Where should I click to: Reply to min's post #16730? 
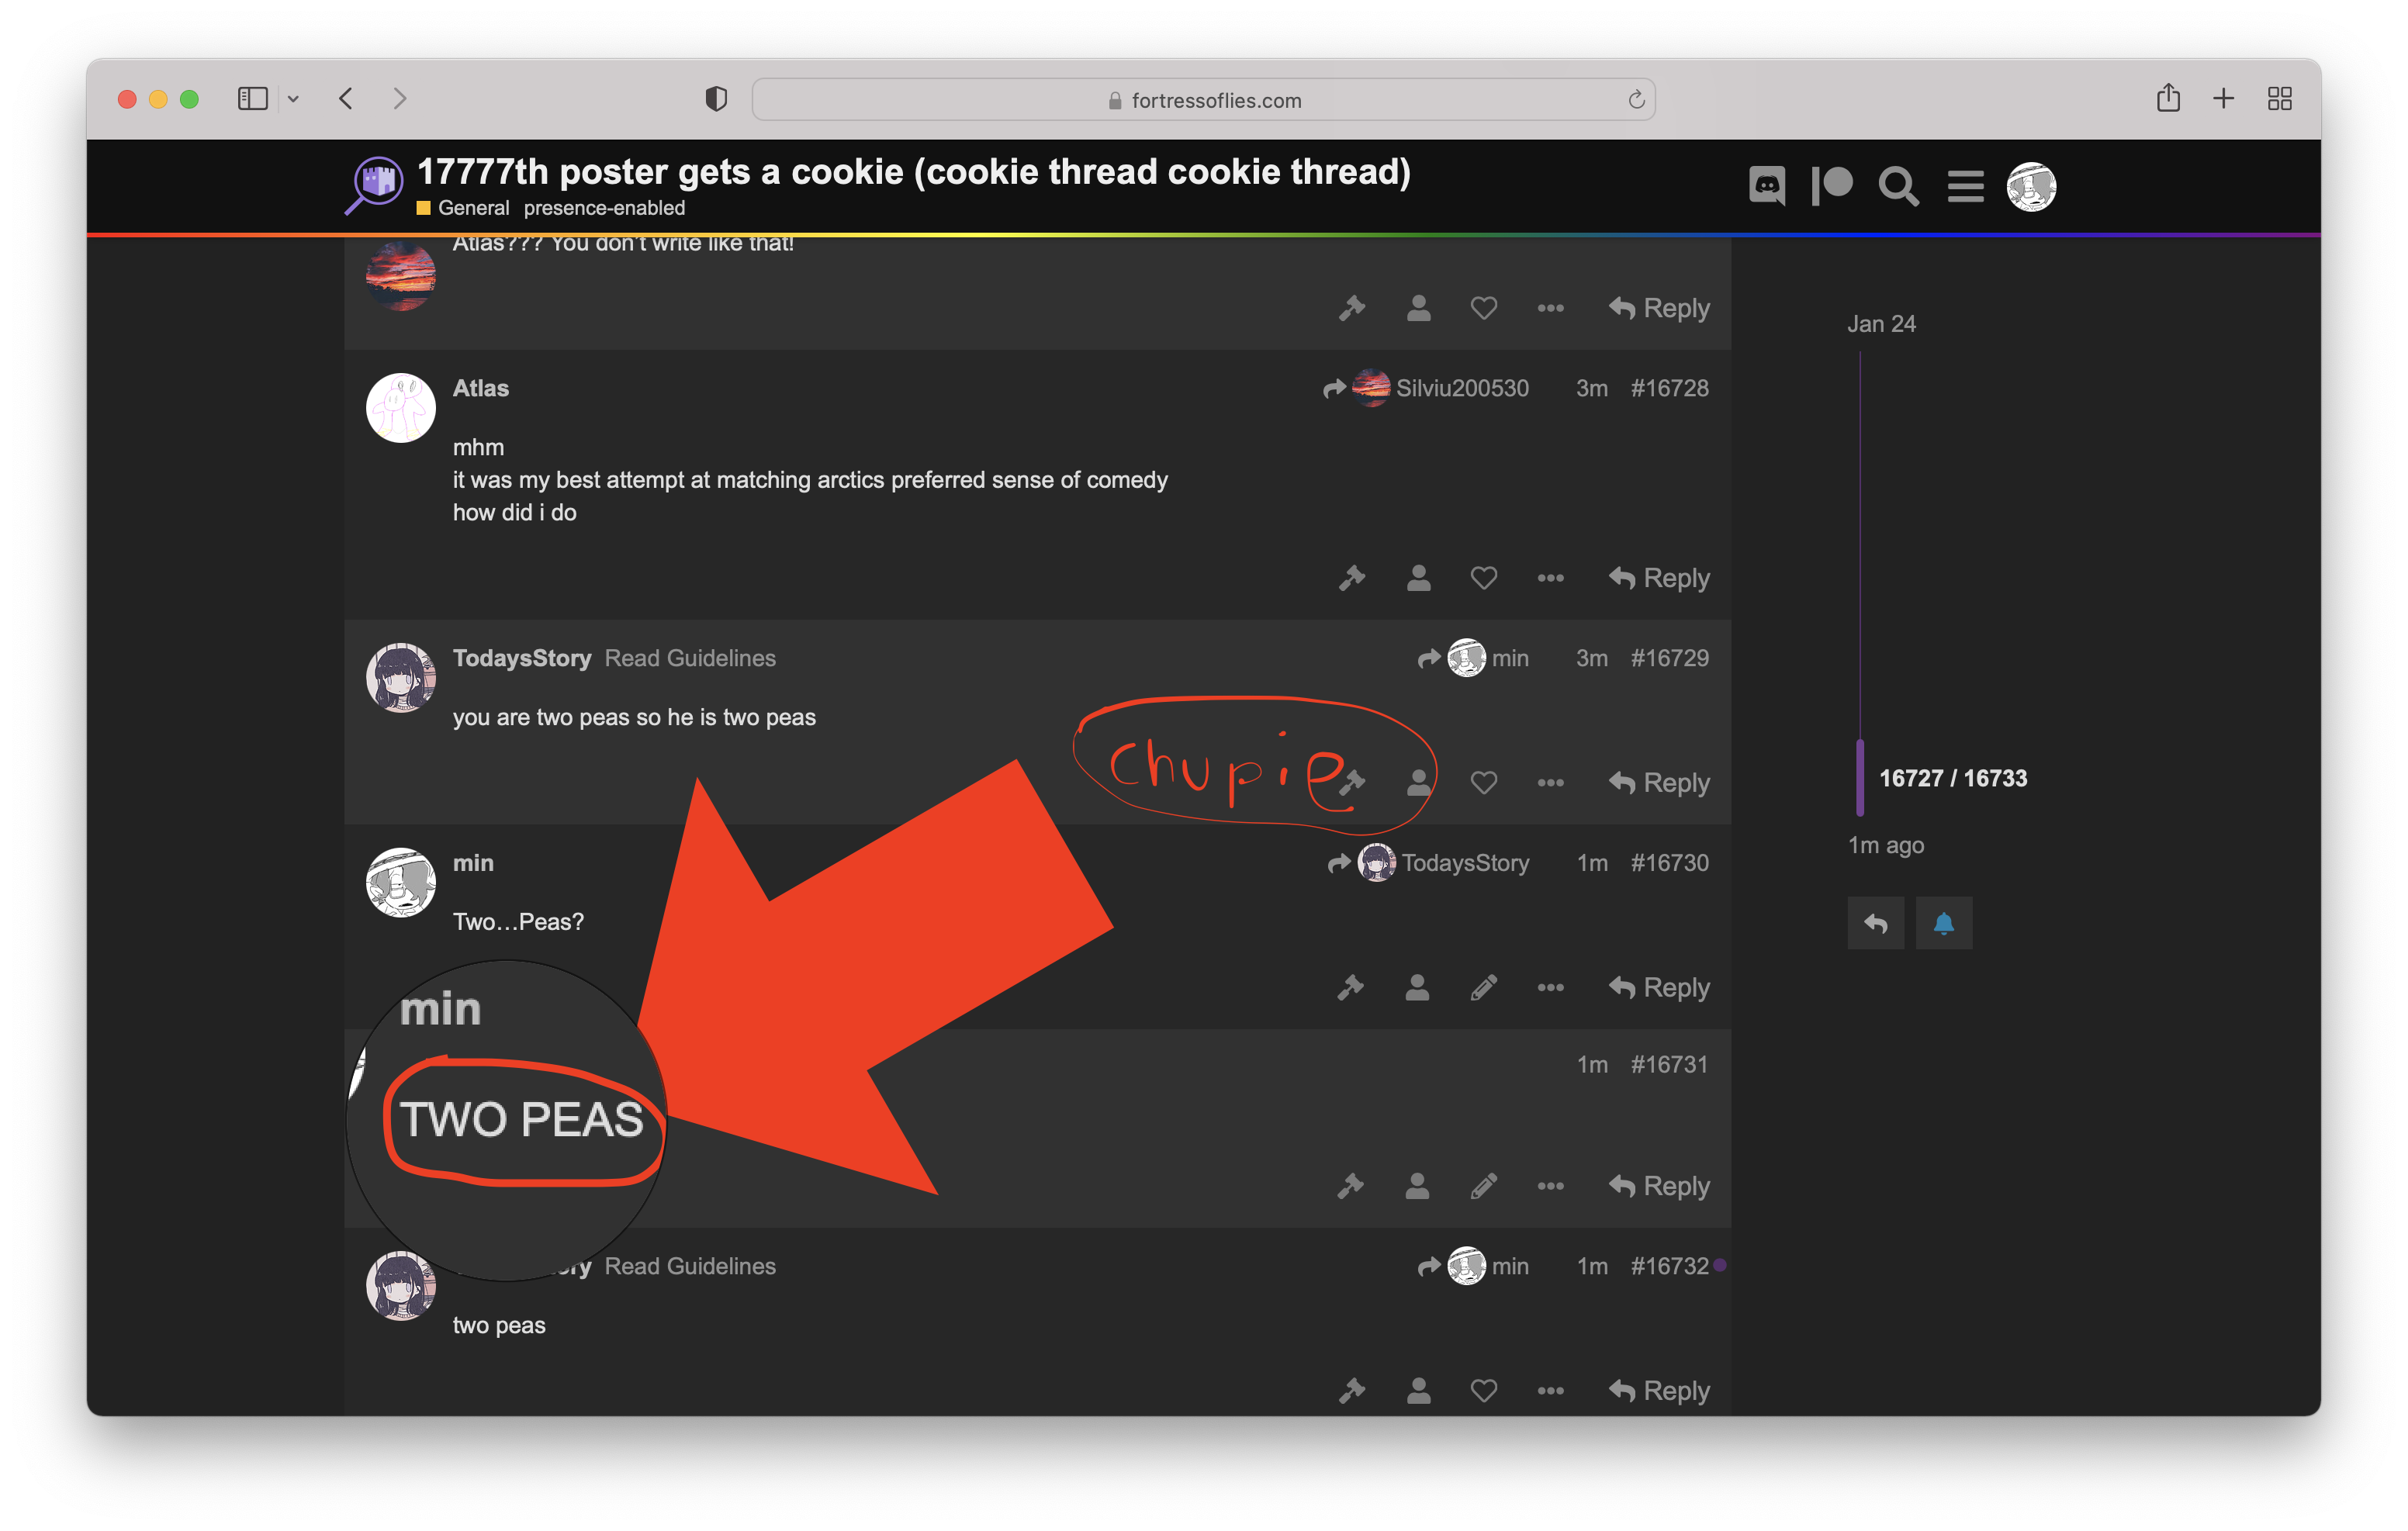1659,988
